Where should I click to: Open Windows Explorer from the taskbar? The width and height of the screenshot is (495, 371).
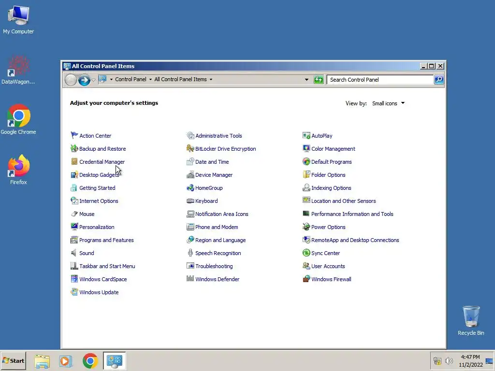tap(42, 361)
